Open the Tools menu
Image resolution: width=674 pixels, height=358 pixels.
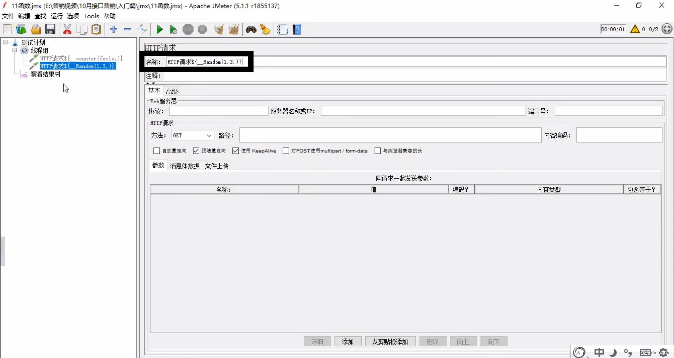coord(91,16)
